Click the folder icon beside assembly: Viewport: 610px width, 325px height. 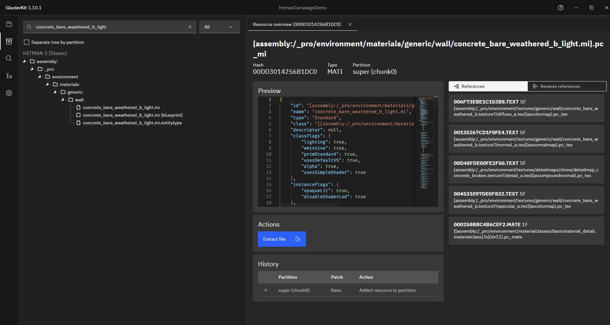tap(32, 61)
